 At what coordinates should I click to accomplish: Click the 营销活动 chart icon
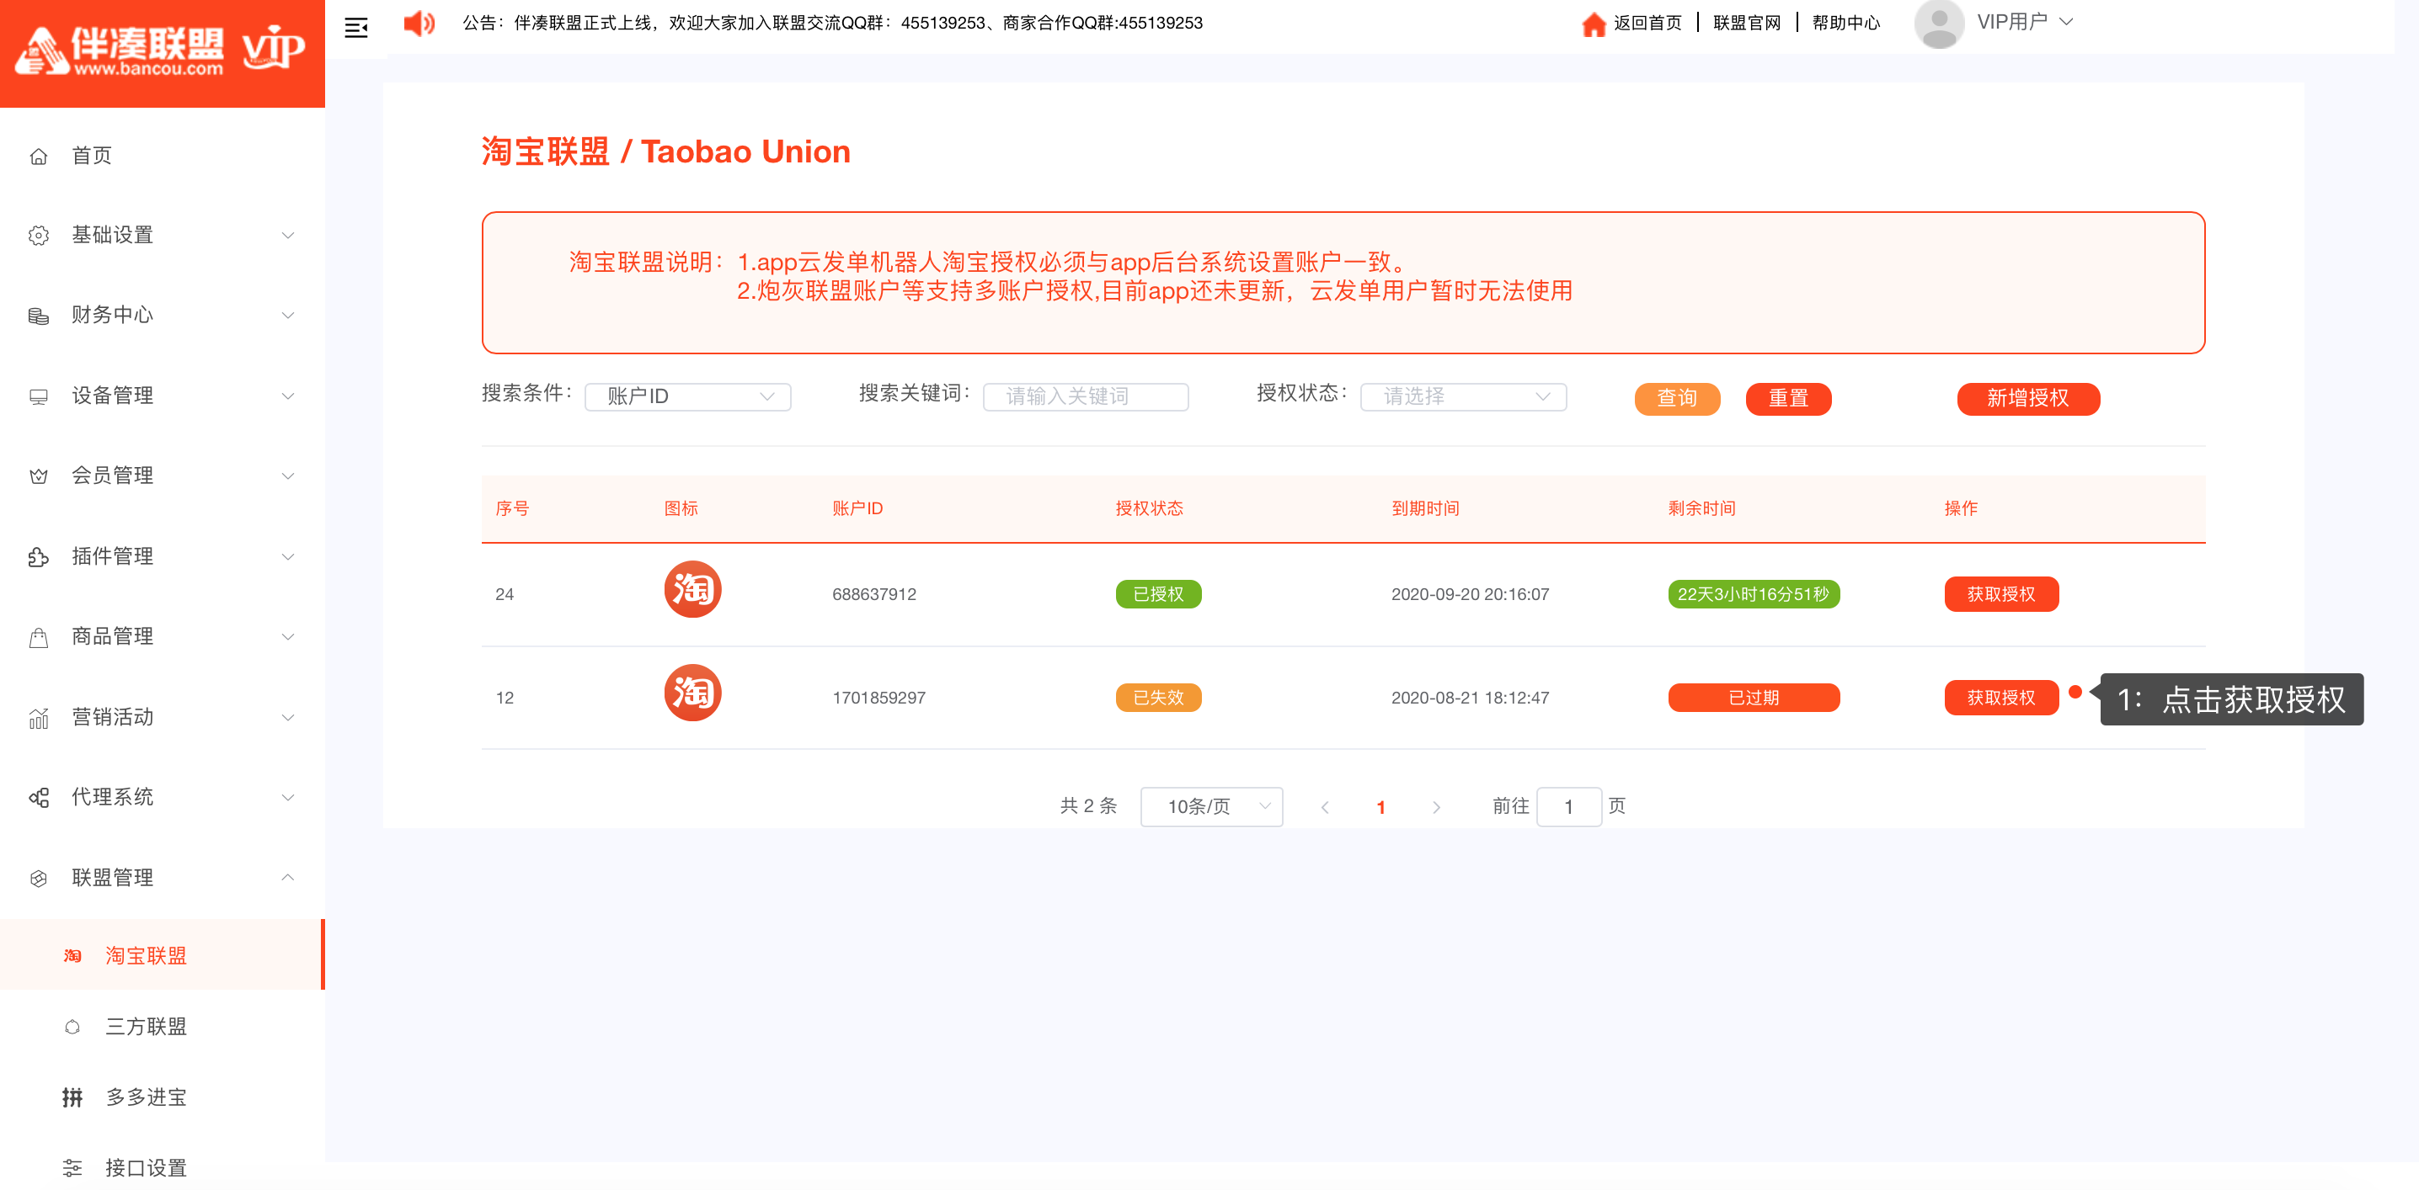click(39, 717)
